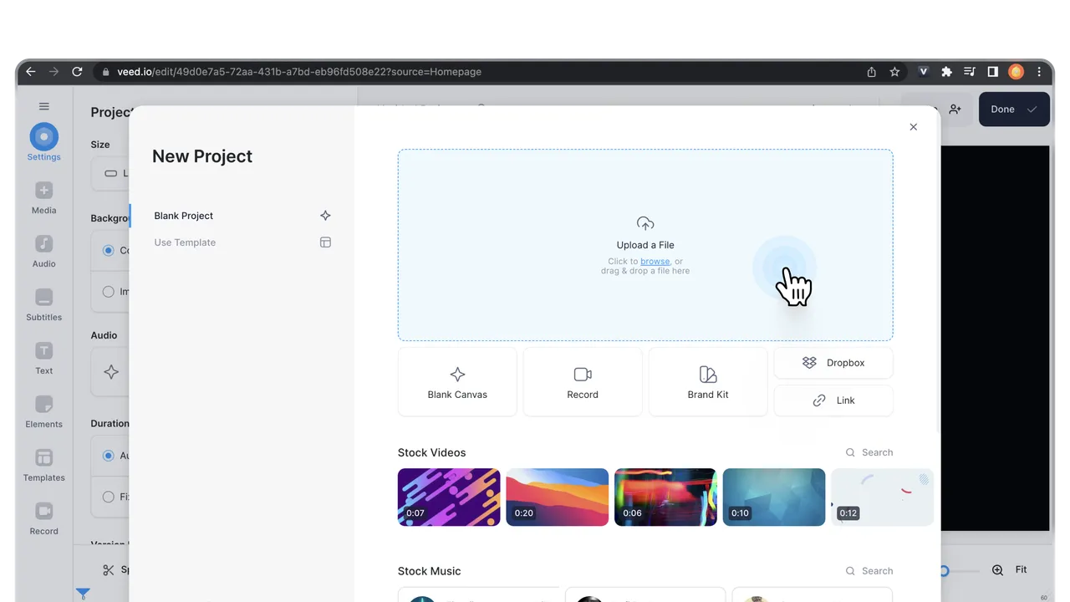Viewport: 1070px width, 602px height.
Task: Open the Templates sidebar panel
Action: (x=43, y=466)
